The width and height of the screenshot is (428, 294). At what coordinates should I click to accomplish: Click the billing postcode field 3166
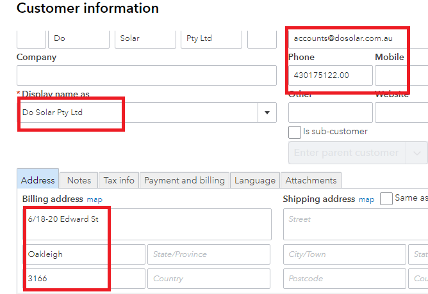[x=84, y=279]
